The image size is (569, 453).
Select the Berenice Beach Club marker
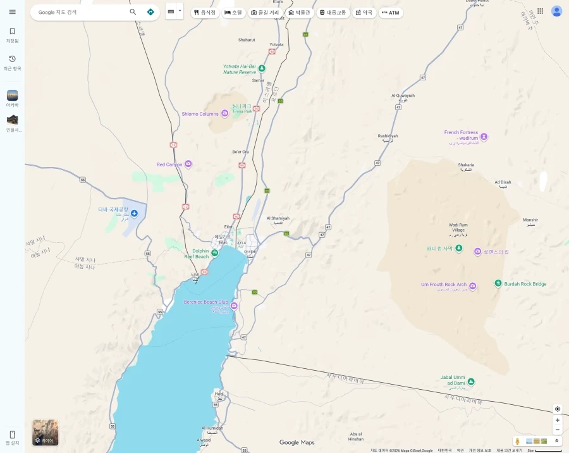point(234,306)
